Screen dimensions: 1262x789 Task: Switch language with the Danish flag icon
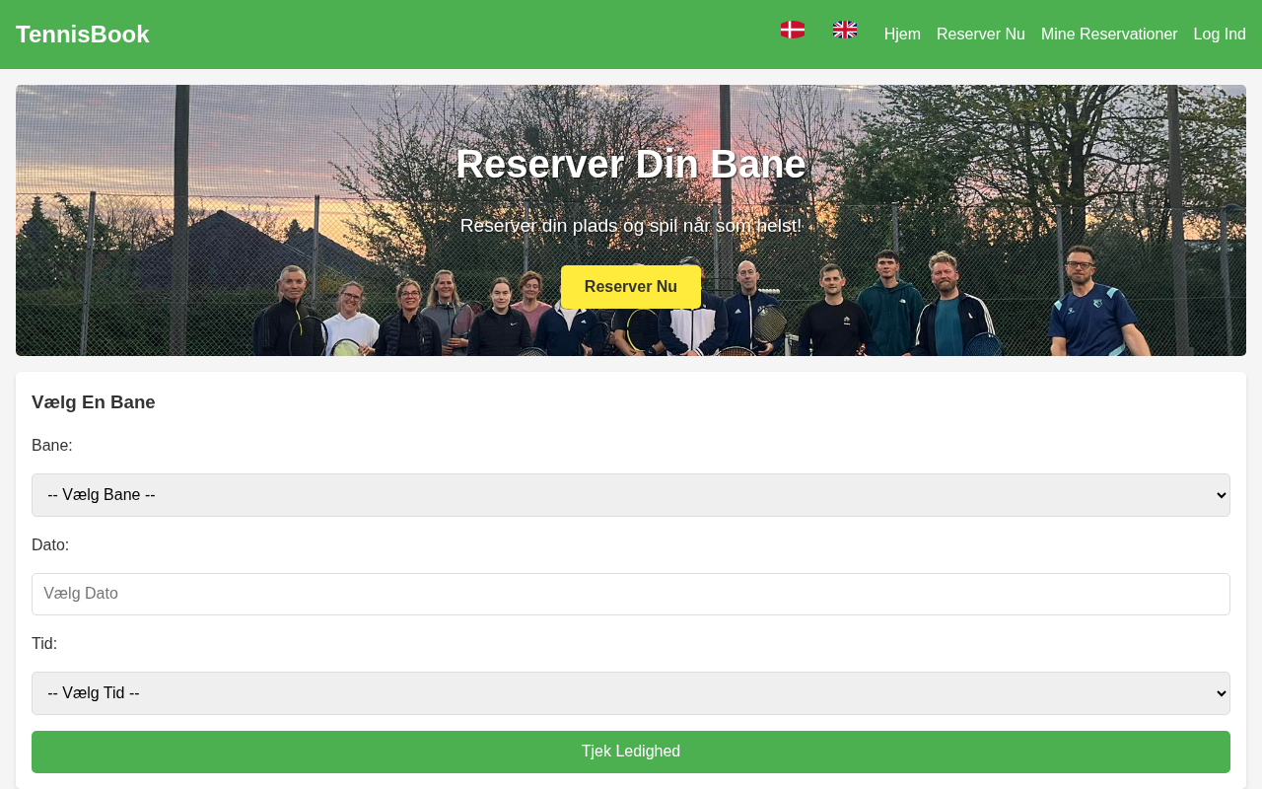pos(793,30)
